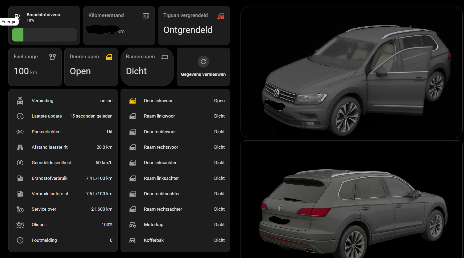This screenshot has width=464, height=258.
Task: Click the Deur linksvoor 'Open' status
Action: pyautogui.click(x=219, y=101)
